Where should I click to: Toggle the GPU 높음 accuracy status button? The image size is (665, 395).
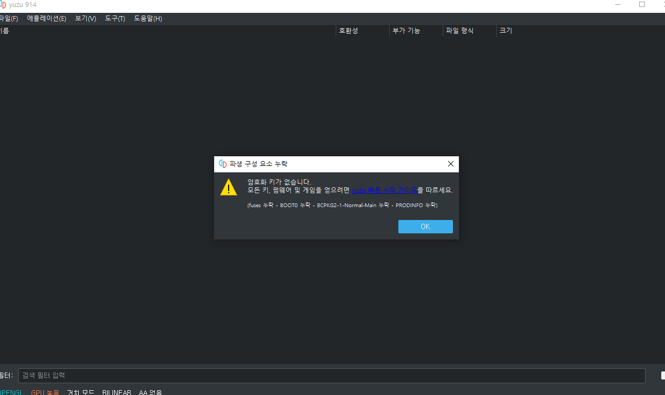coord(45,392)
